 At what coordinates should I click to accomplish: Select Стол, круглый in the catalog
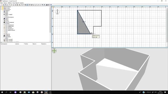point(8,28)
